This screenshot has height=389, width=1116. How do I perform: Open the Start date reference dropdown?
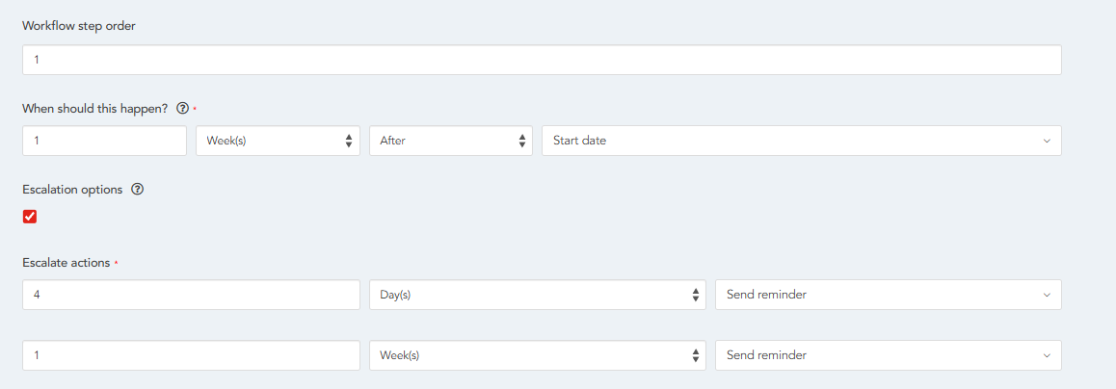800,141
